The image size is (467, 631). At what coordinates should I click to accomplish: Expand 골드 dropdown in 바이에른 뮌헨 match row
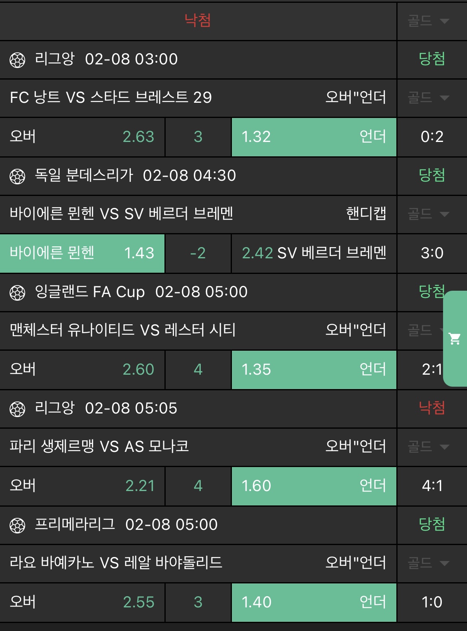[428, 214]
